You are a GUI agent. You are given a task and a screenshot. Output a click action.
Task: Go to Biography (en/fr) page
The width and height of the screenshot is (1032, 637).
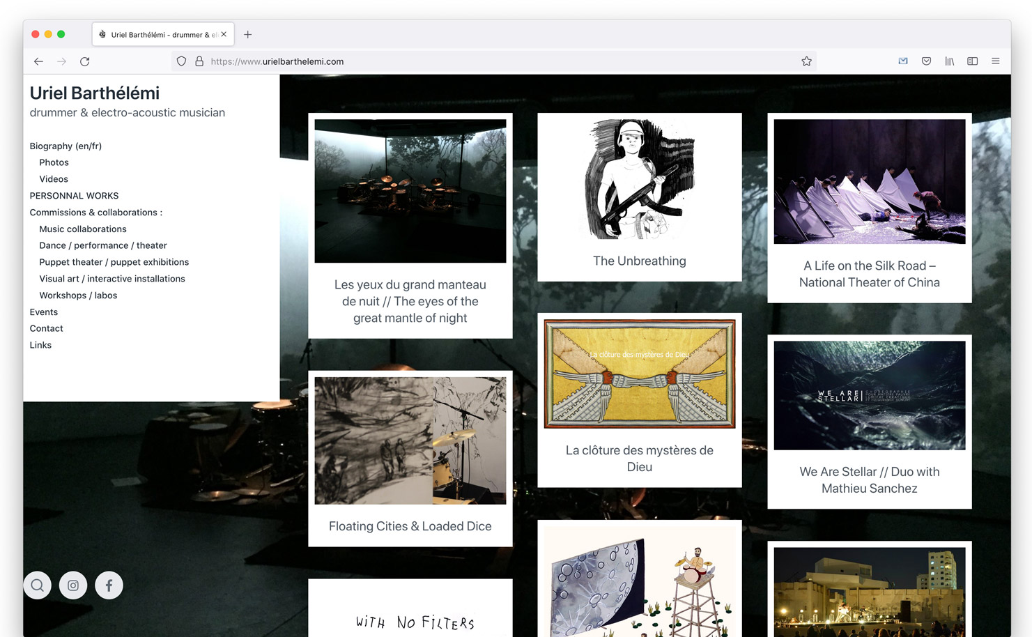coord(66,146)
